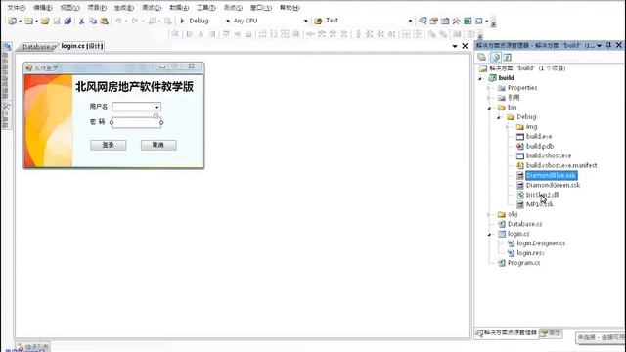Open the Toolbox tab on left sidebar
The image size is (626, 352).
click(6, 116)
